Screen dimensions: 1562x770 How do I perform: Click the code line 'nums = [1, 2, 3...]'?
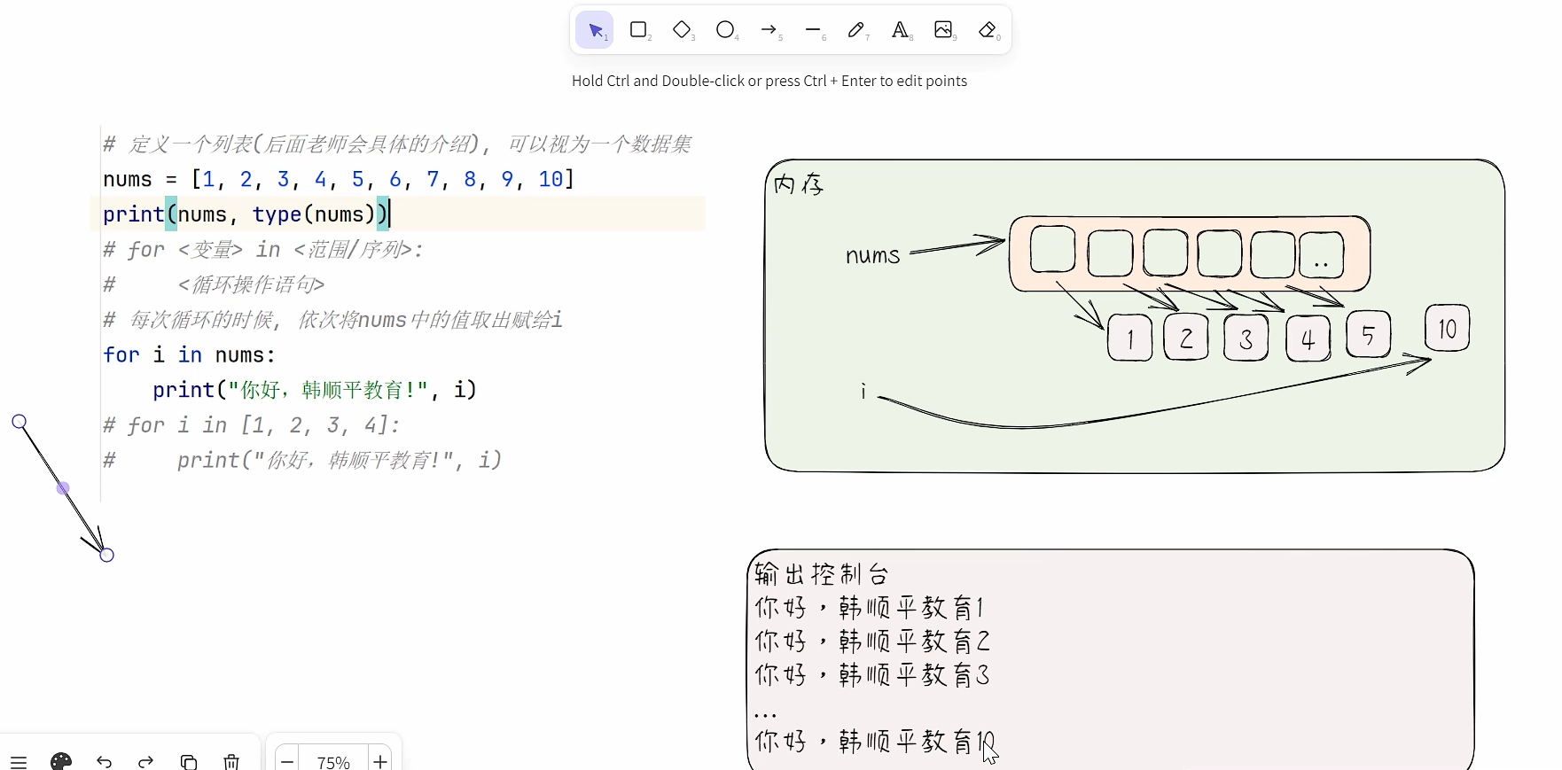(339, 180)
